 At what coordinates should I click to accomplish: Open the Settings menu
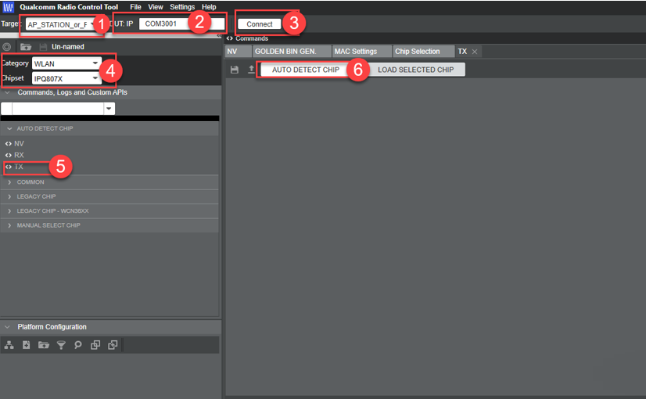click(x=182, y=7)
